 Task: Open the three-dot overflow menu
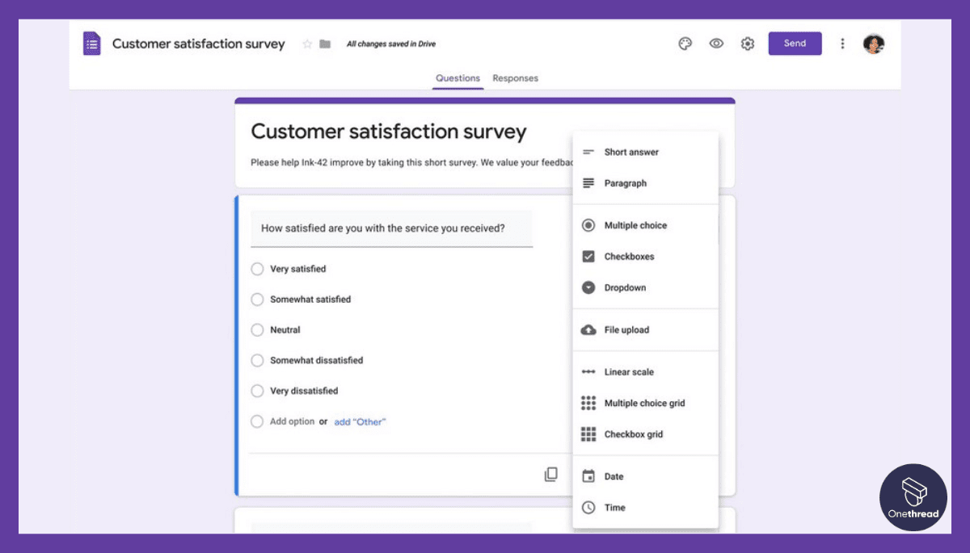[843, 44]
